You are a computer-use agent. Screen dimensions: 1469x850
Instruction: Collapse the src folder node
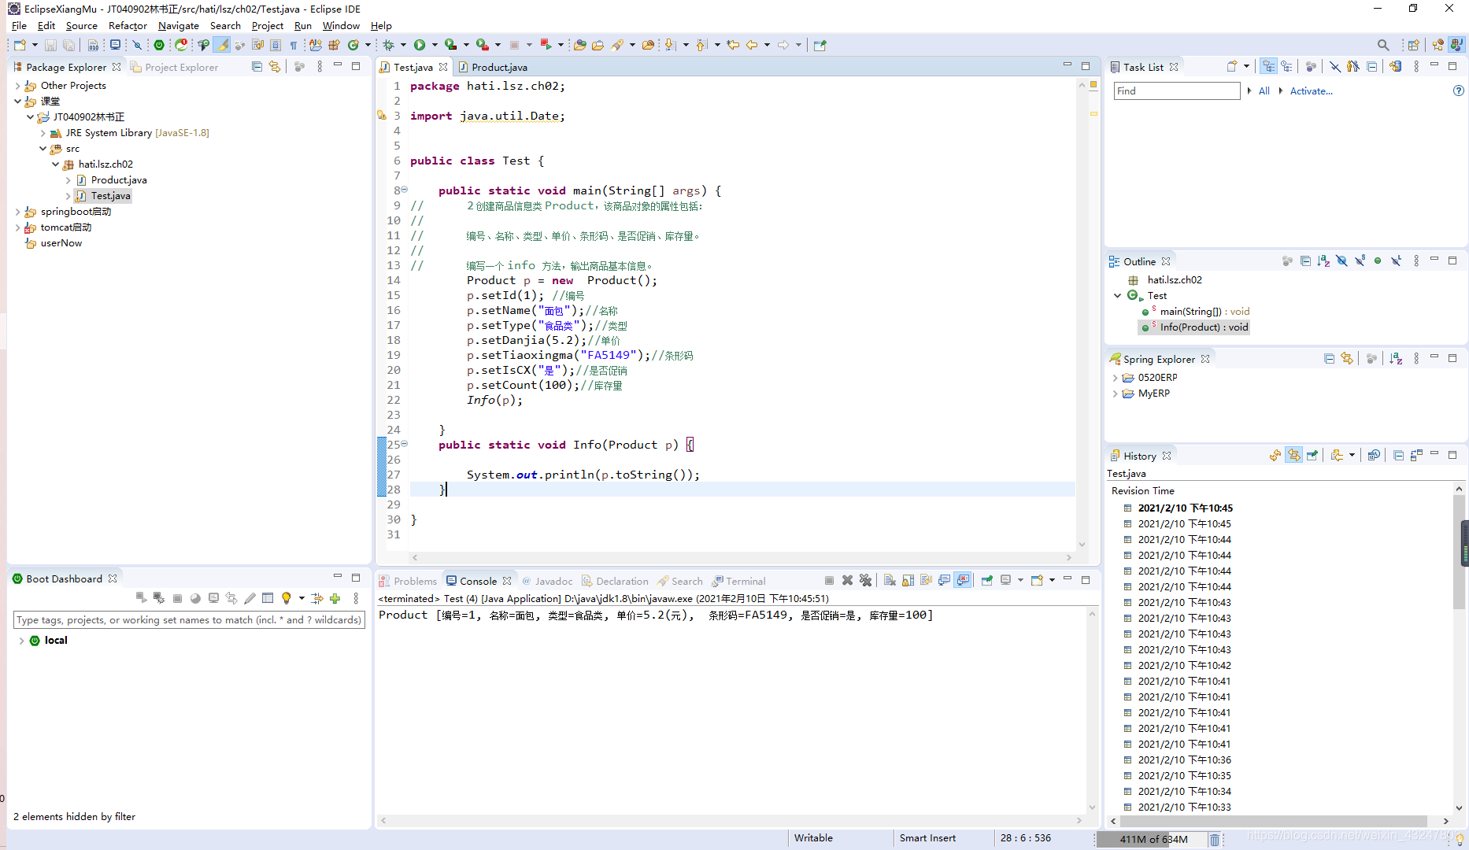[x=43, y=149]
